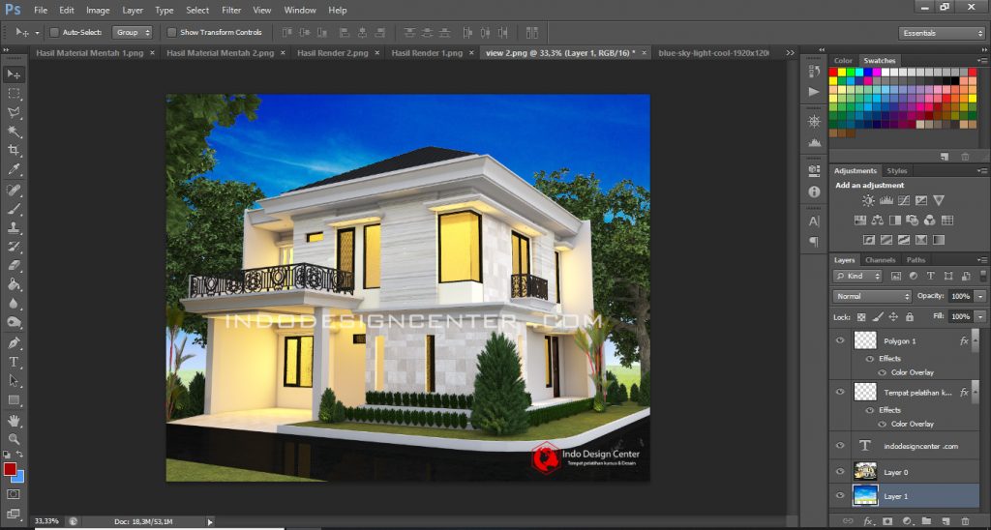Open the Image menu
This screenshot has width=991, height=530.
coord(98,10)
